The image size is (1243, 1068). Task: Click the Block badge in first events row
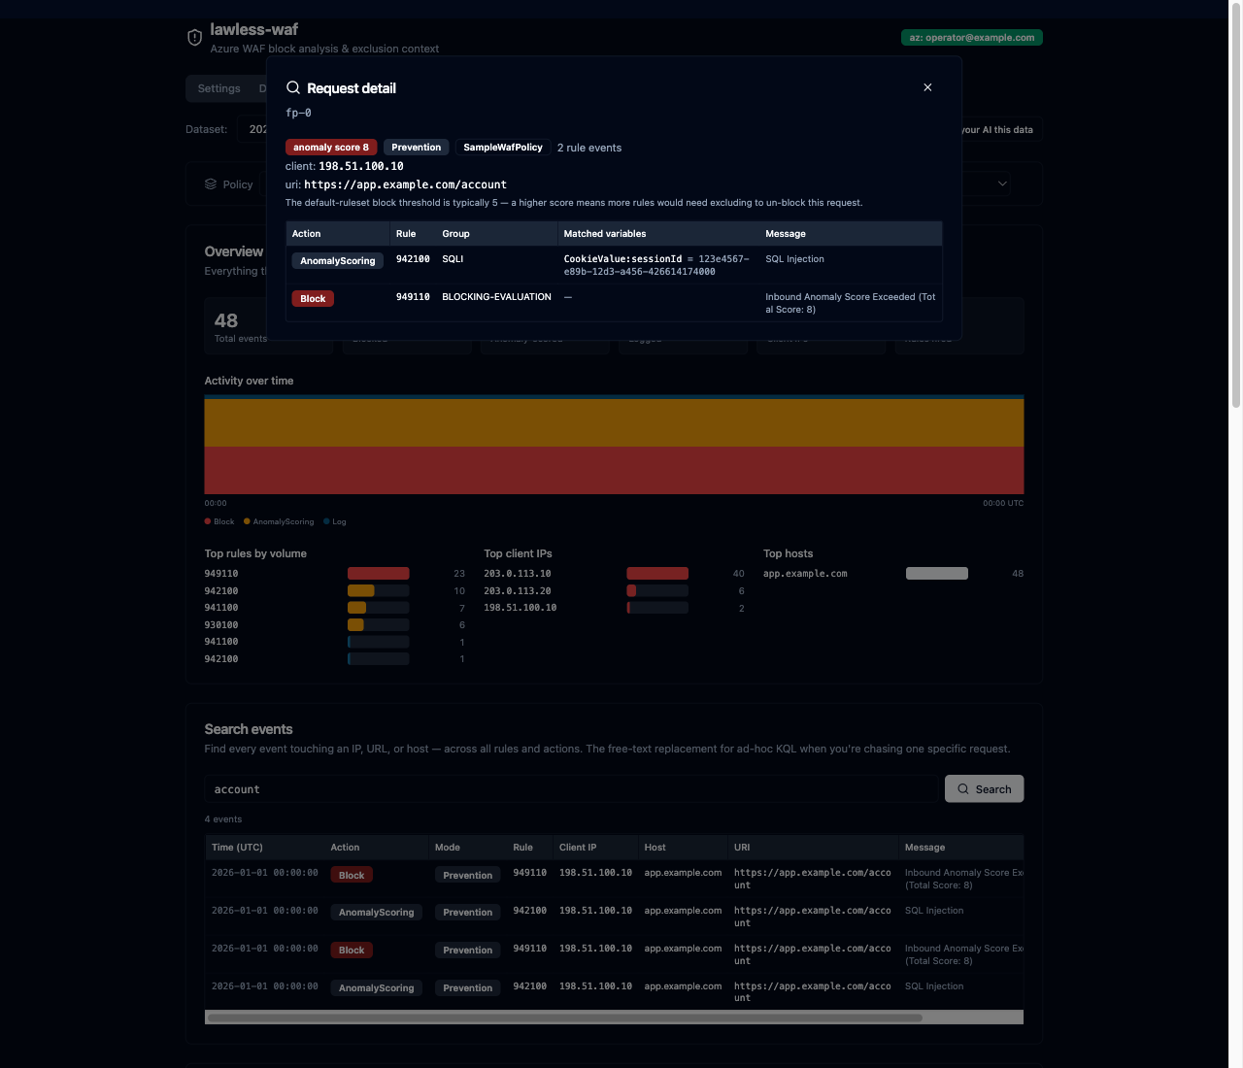pyautogui.click(x=352, y=876)
